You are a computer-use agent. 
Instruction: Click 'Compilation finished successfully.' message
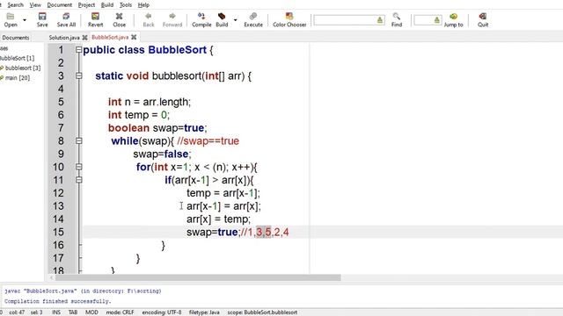tap(58, 301)
